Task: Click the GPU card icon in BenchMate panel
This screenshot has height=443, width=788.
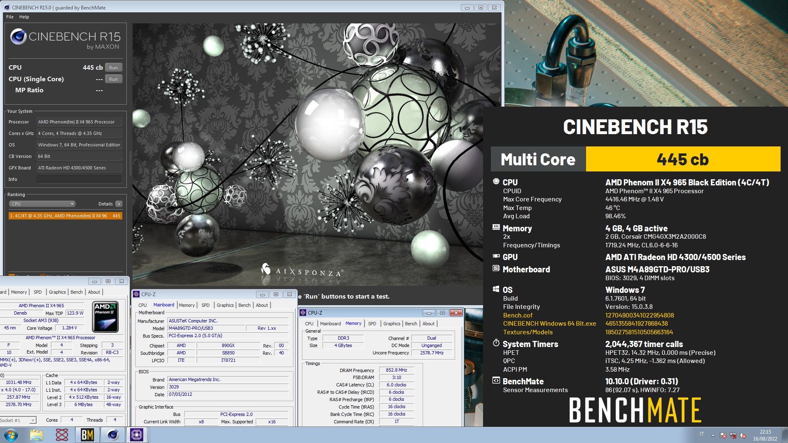Action: 496,256
